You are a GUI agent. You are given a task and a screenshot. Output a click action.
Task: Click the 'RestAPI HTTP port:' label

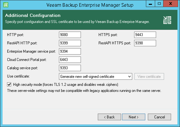click(22, 43)
